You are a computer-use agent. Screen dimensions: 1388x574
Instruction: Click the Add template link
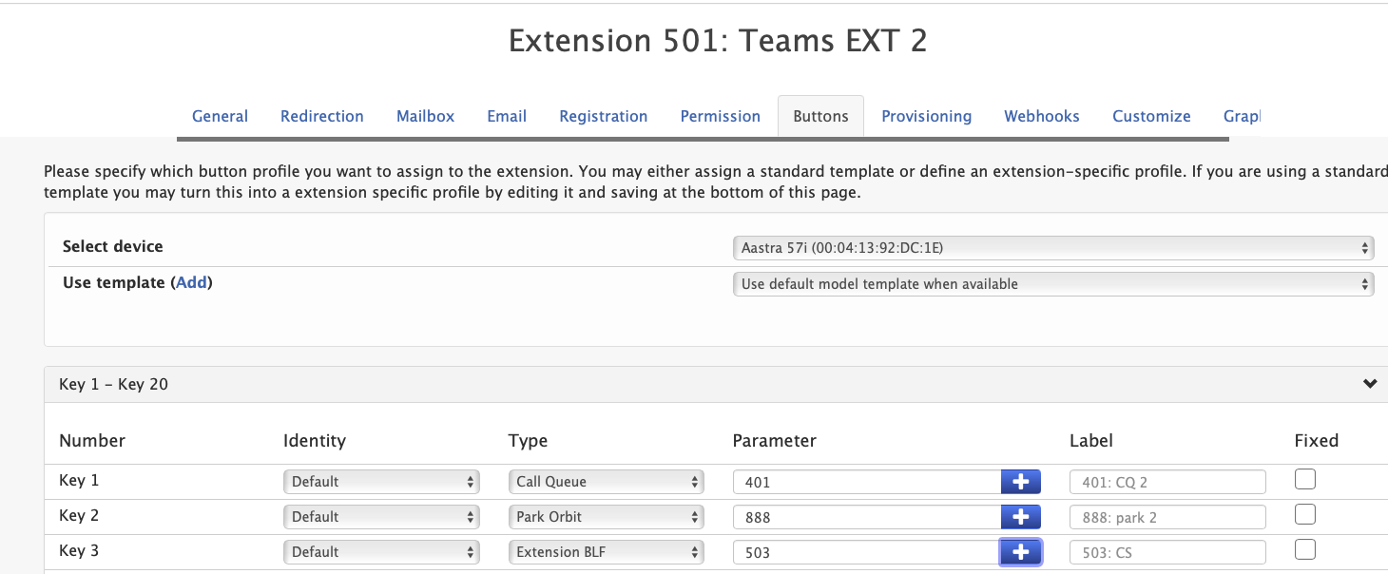click(191, 282)
